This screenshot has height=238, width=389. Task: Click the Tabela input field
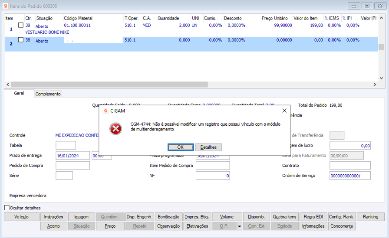pyautogui.click(x=66, y=145)
